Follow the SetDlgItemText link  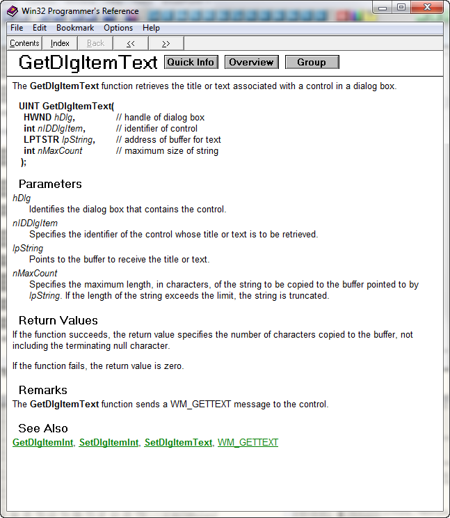click(x=178, y=442)
